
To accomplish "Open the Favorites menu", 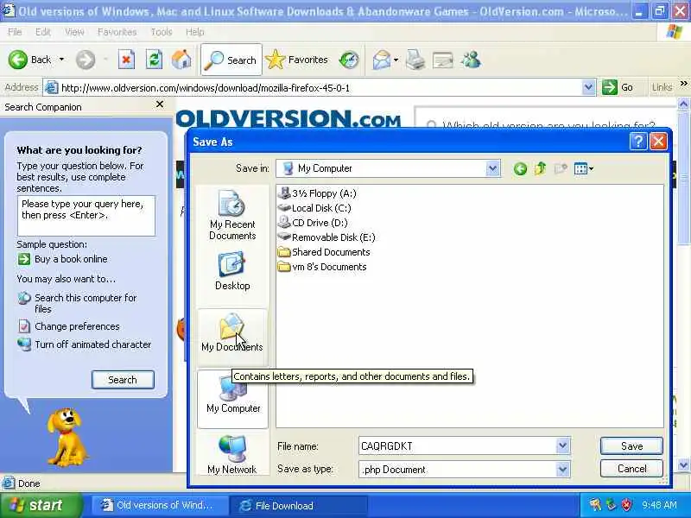I will point(117,32).
